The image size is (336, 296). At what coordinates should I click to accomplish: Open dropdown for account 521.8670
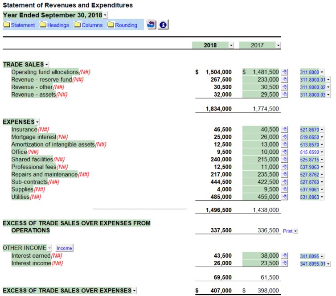[x=322, y=130]
